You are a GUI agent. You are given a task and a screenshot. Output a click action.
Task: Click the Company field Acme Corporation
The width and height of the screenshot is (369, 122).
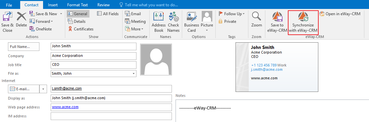tap(93, 56)
